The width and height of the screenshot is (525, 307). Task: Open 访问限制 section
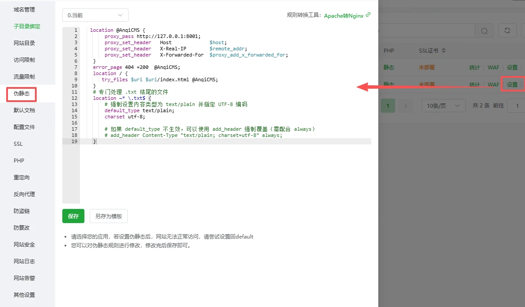tap(24, 60)
